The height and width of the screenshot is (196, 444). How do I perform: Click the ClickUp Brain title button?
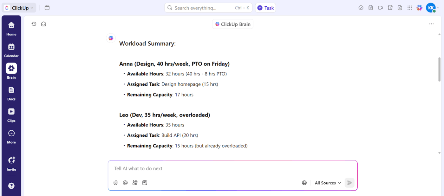click(232, 24)
